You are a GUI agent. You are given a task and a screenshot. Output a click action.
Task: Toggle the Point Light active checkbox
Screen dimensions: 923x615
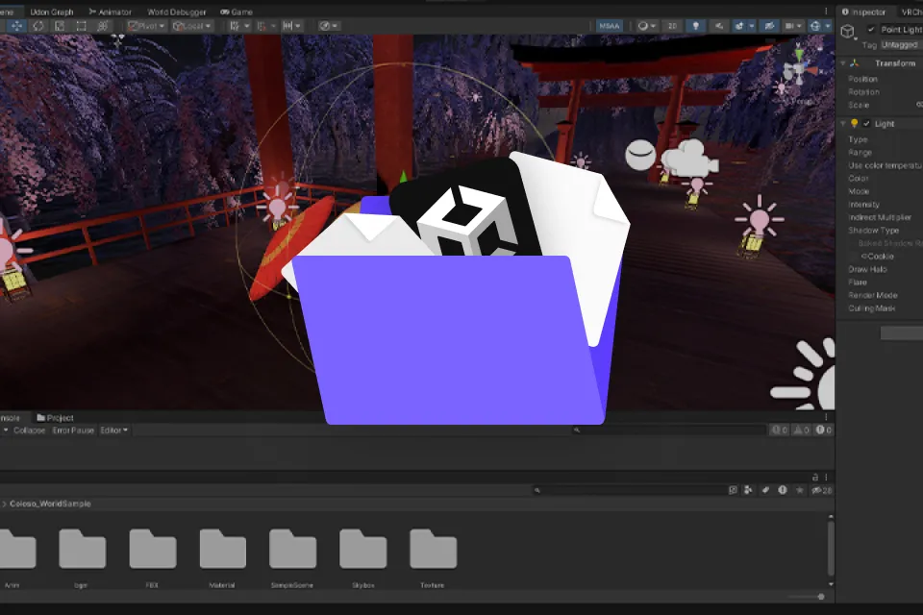(x=871, y=29)
